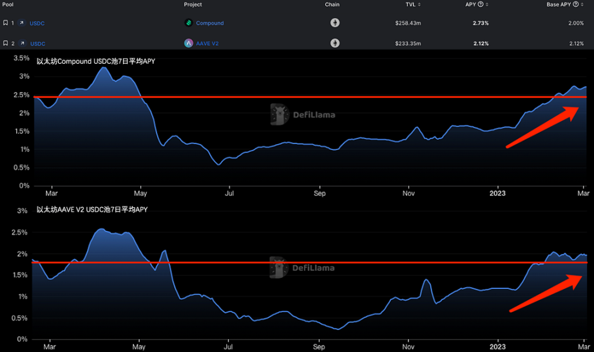Open the Compound project link

(210, 23)
